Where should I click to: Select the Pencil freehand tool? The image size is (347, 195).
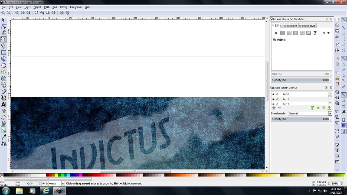coord(3,85)
